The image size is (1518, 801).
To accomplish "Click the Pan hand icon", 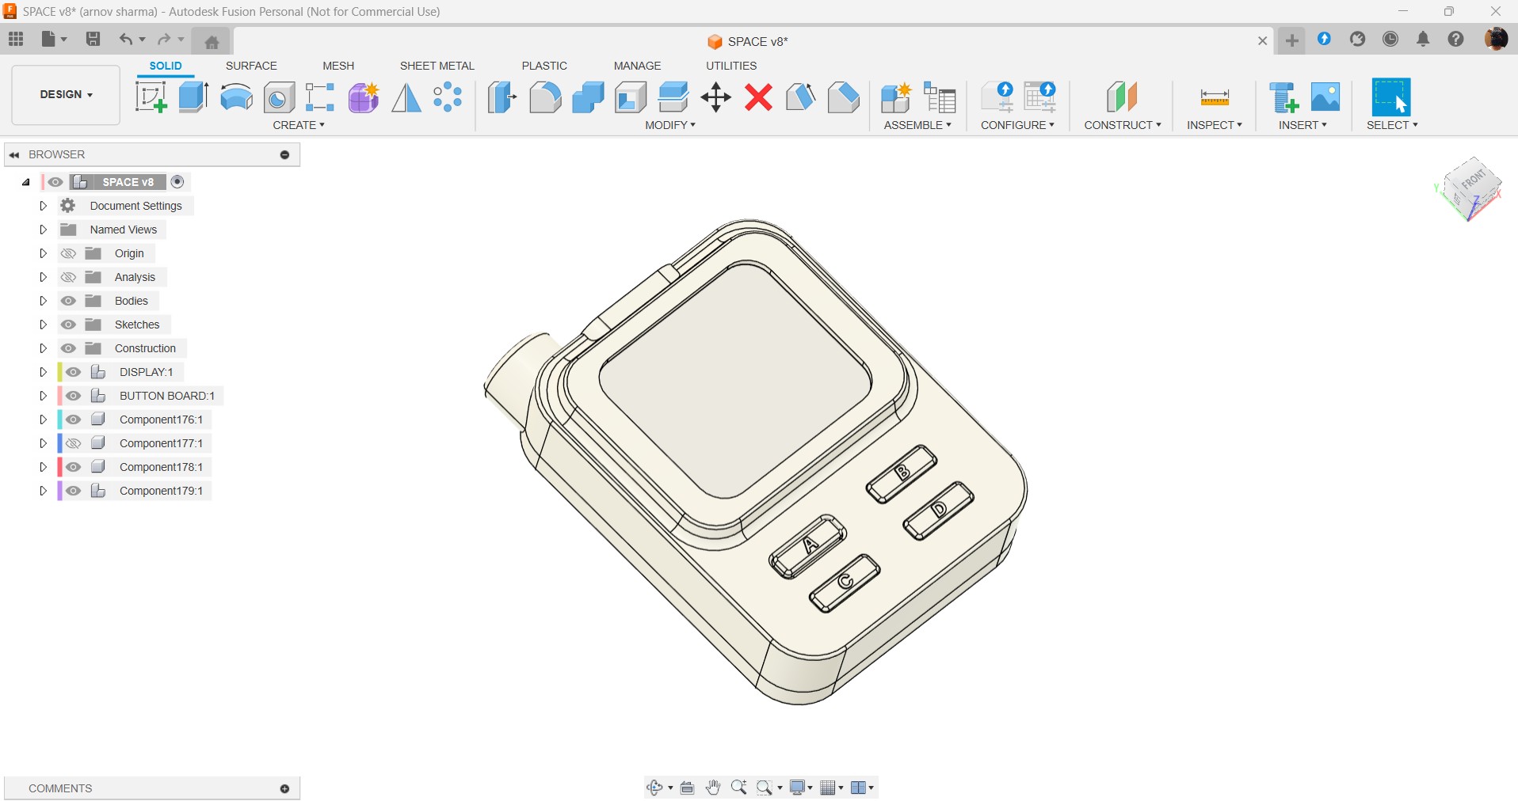I will coord(713,788).
